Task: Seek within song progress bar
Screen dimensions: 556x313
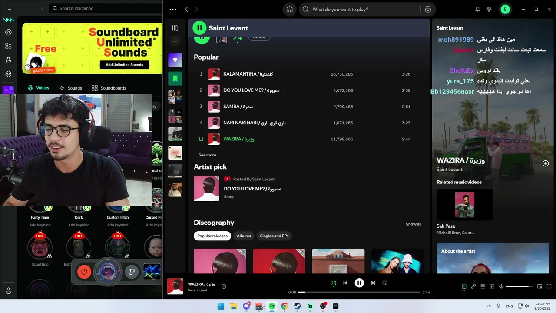Action: pyautogui.click(x=359, y=292)
